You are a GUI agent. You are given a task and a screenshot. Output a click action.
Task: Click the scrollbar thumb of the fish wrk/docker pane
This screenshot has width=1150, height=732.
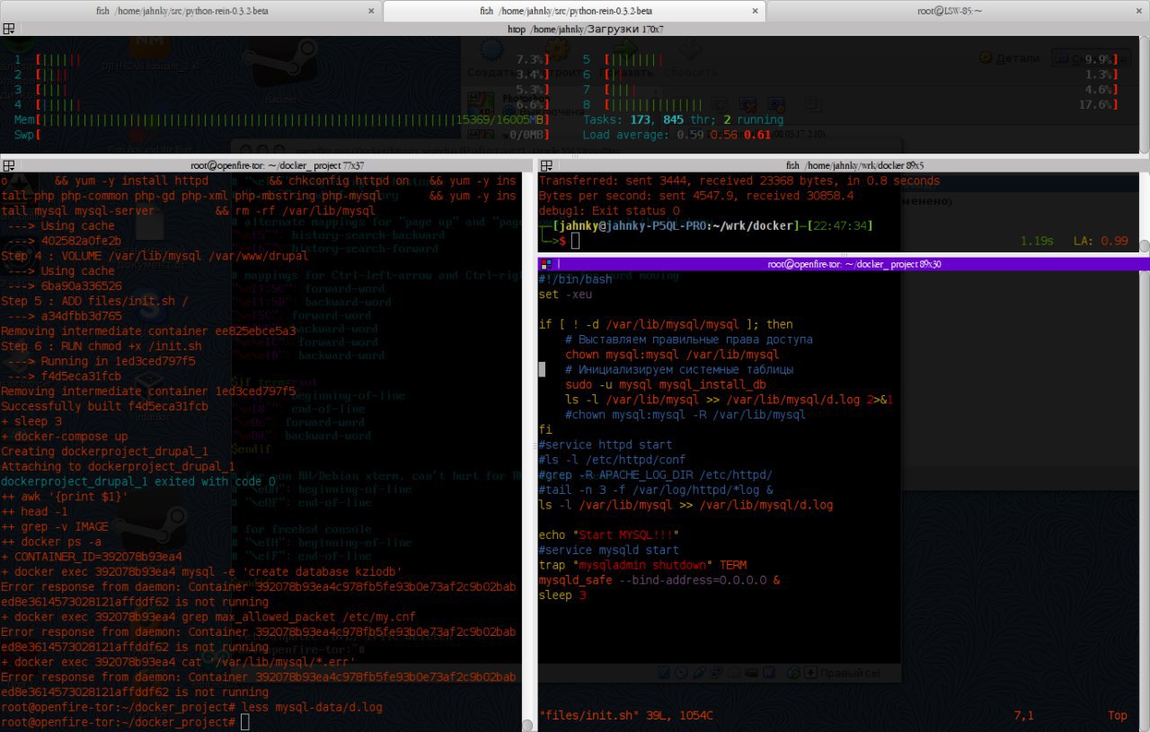point(1145,245)
